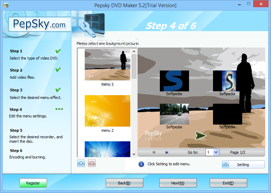Click the green checkmark next to Step 2
The image size is (271, 193).
pyautogui.click(x=58, y=70)
